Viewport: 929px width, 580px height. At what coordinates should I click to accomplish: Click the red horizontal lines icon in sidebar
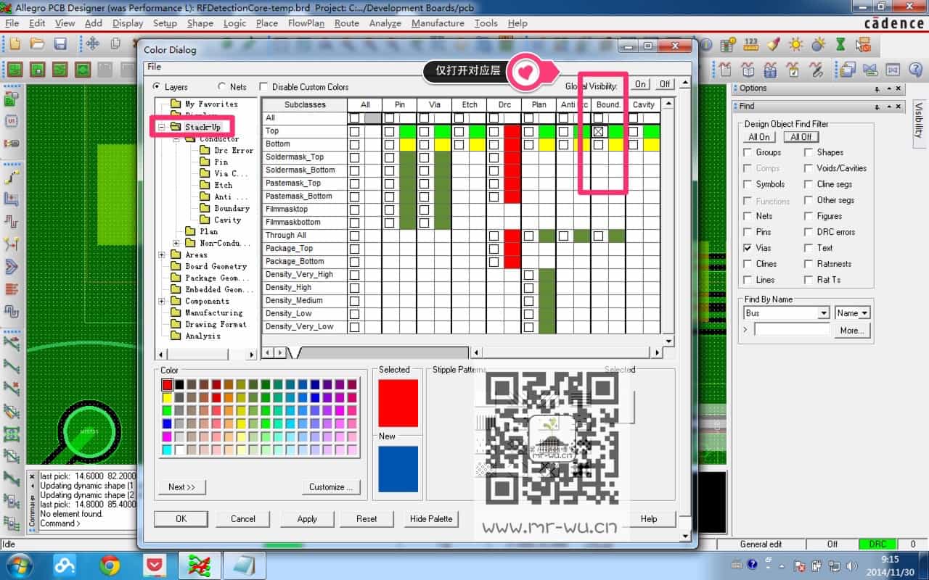coord(12,289)
